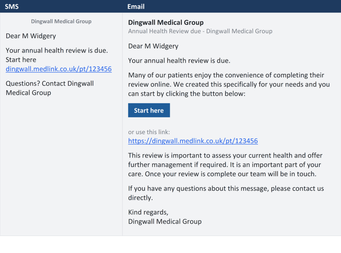Click the grey SMS sender name Dingwall Medical Group
The width and height of the screenshot is (341, 253).
(61, 21)
